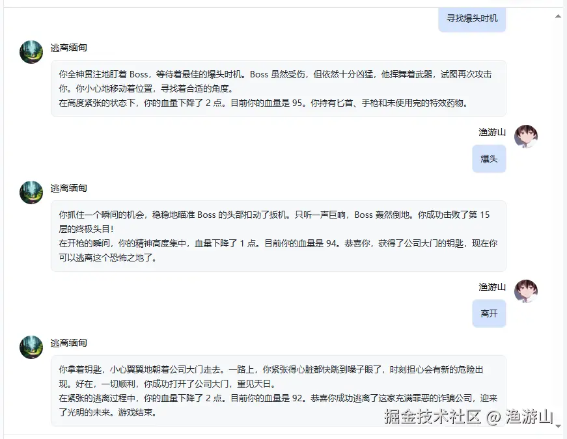Click the 渔游山 avatar next to the 爆头 reply
This screenshot has height=439, width=567.
pyautogui.click(x=526, y=136)
